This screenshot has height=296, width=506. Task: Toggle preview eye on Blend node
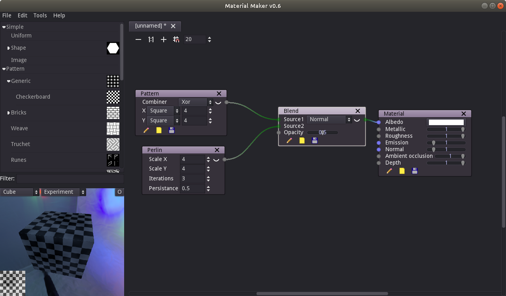coord(357,120)
